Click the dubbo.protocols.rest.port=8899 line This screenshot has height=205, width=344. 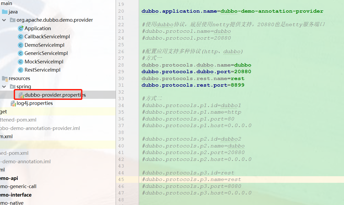tap(193, 85)
